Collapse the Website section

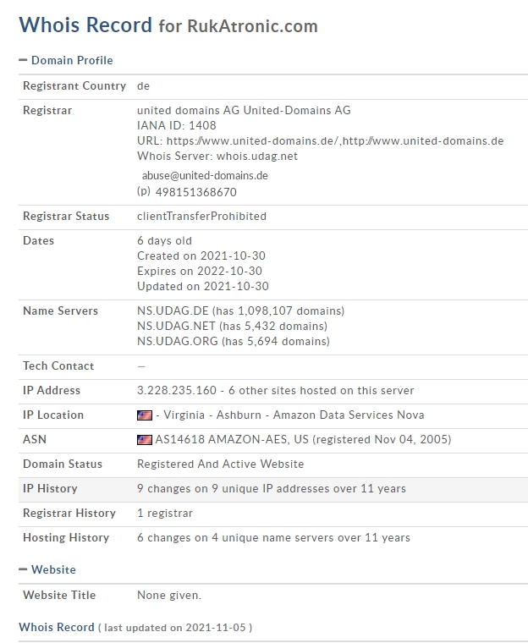click(47, 569)
